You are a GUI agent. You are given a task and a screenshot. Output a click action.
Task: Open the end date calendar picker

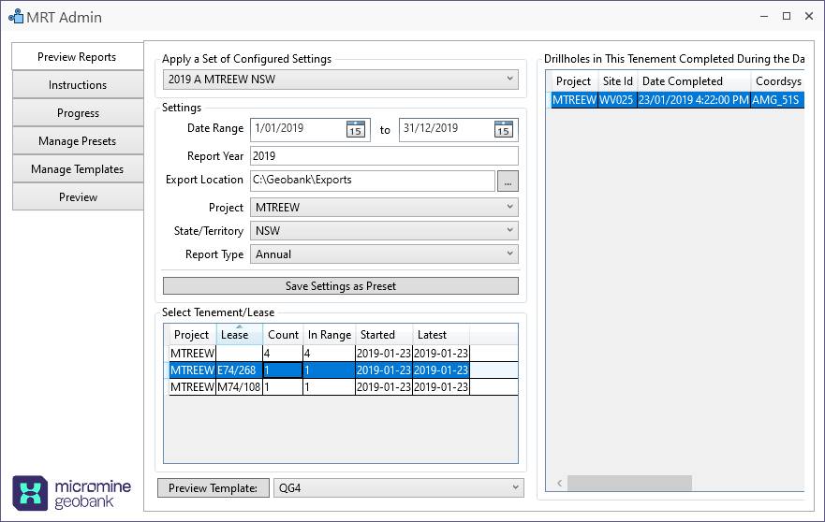tap(503, 130)
